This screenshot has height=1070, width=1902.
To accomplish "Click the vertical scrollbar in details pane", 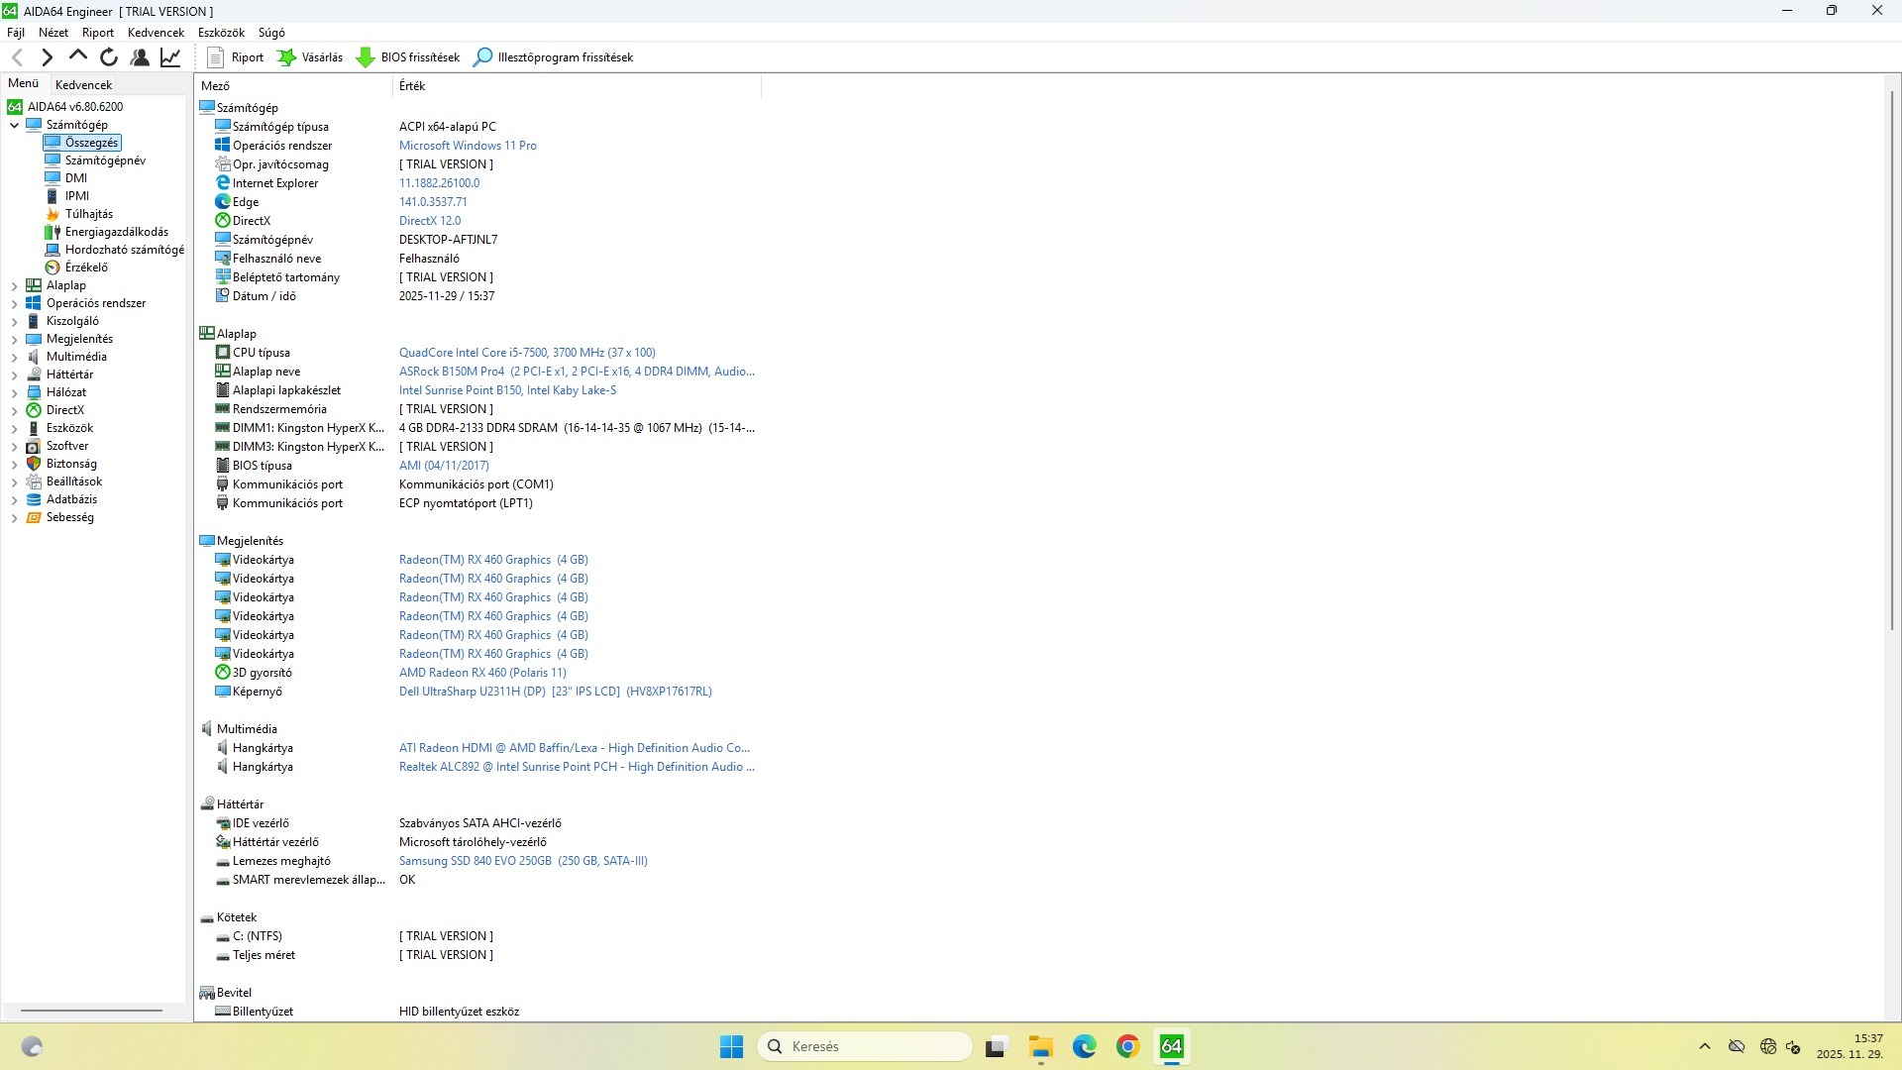I will tap(1892, 357).
